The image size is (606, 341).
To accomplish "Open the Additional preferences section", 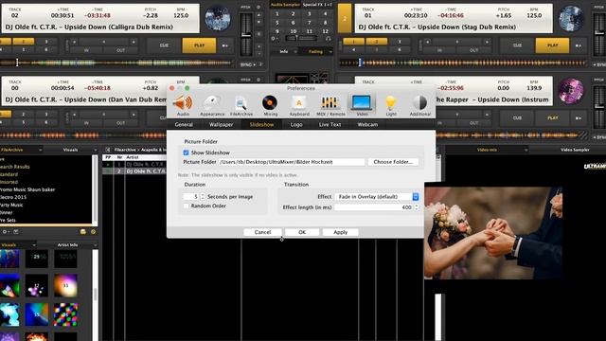I will click(x=420, y=105).
